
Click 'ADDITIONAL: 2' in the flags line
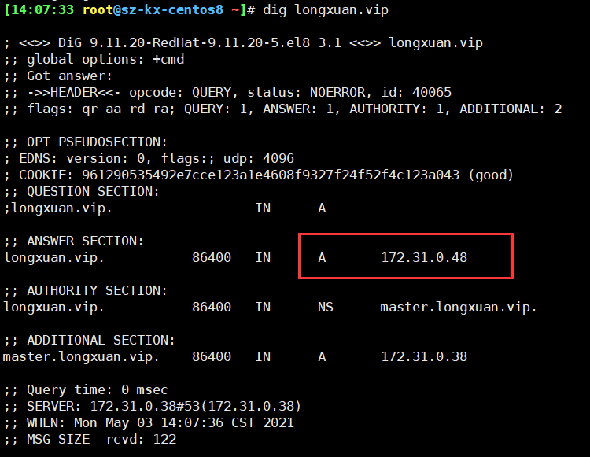point(511,109)
